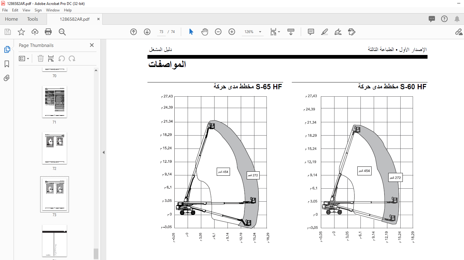This screenshot has width=464, height=260.
Task: Toggle the Attachments paperclip panel
Action: (7, 78)
